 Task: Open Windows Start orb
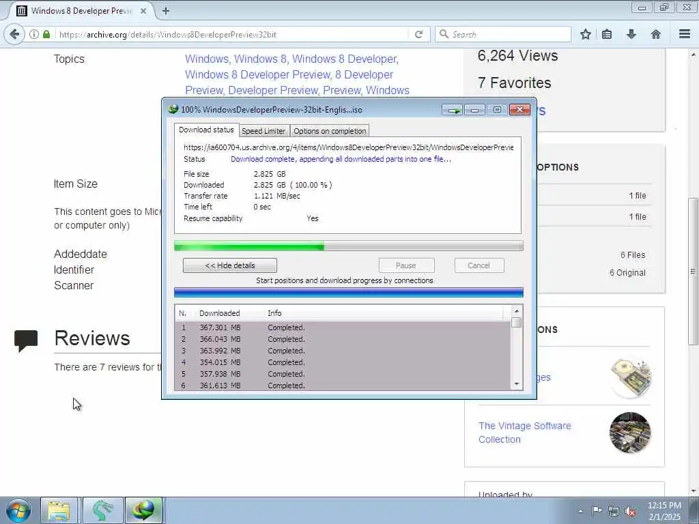point(18,510)
